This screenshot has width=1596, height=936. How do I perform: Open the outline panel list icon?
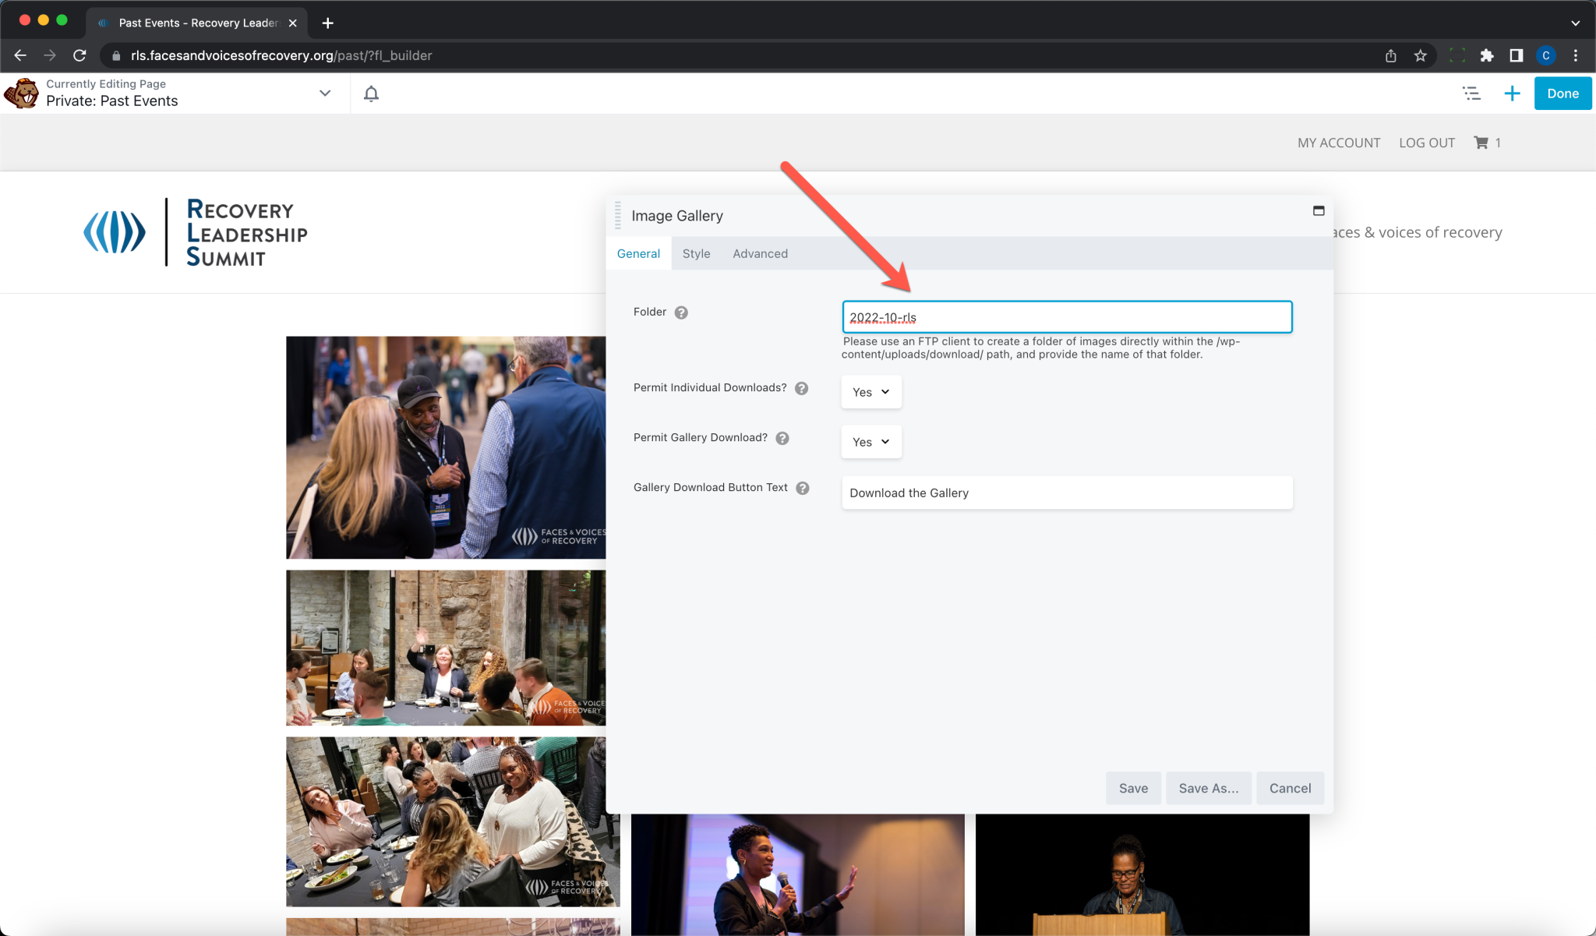(x=1471, y=94)
